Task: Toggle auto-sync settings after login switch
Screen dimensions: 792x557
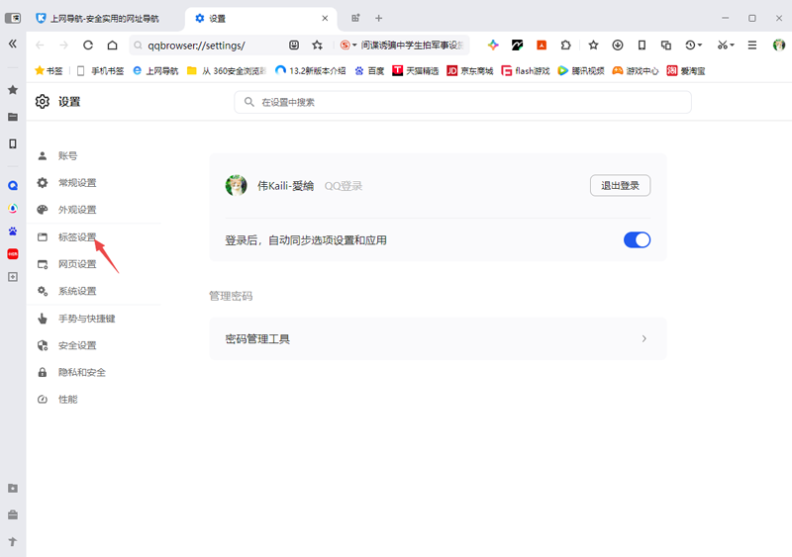Action: coord(637,239)
